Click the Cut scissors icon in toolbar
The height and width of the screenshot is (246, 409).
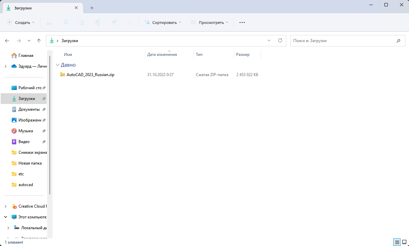point(49,23)
